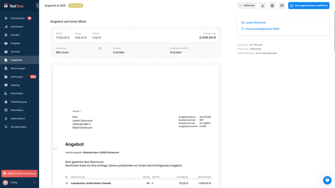The image size is (335, 188).
Task: Select Katalog in sidebar
Action: [15, 85]
